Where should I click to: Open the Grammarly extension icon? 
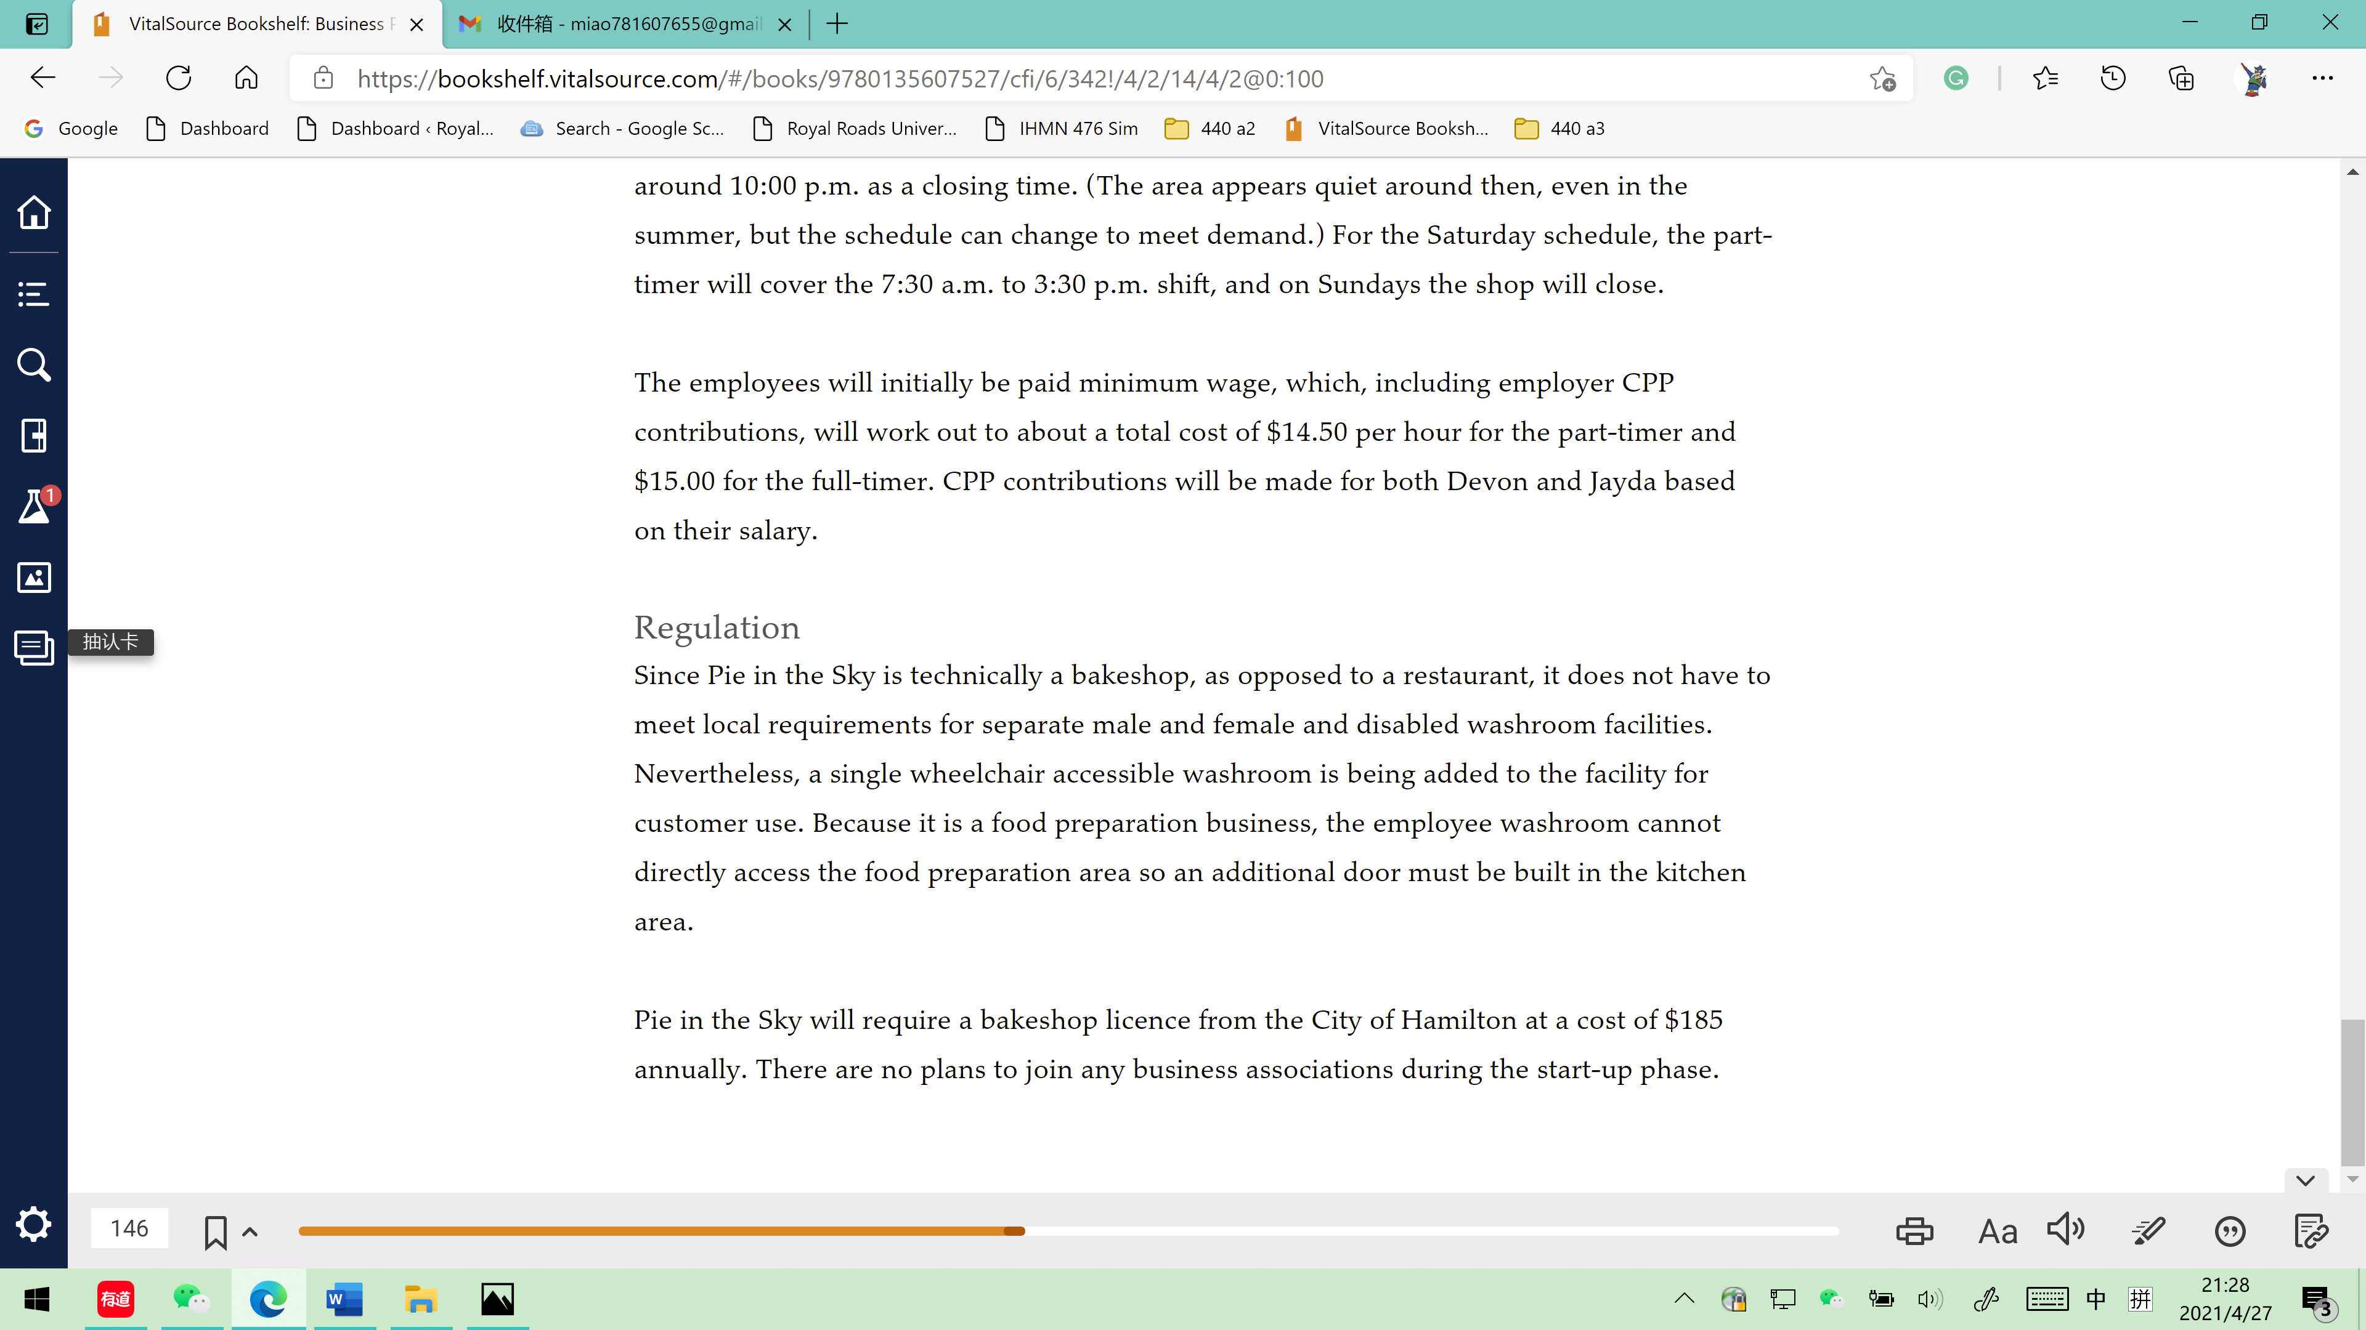pyautogui.click(x=1956, y=79)
